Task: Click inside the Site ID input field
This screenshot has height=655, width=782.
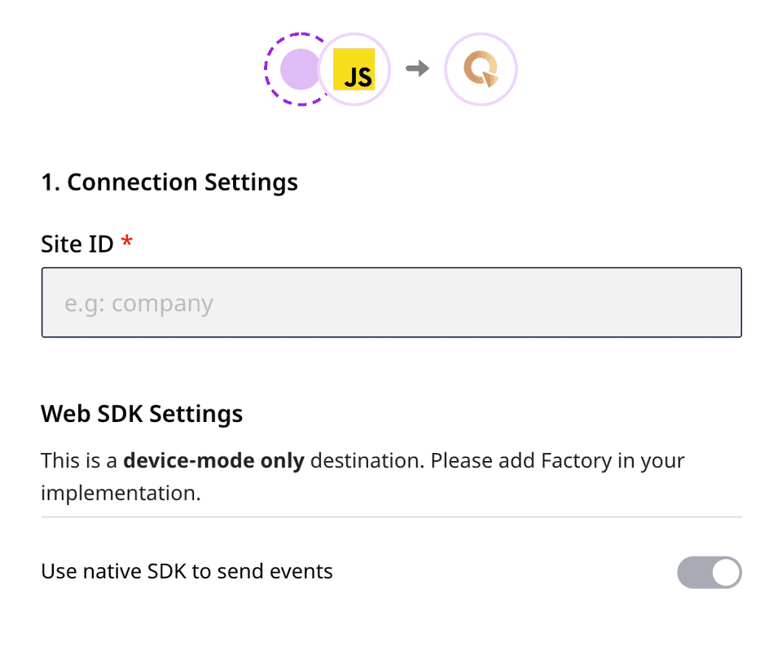Action: (391, 302)
